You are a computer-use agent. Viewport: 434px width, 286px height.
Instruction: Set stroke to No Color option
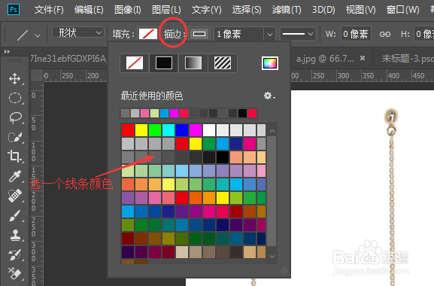tap(135, 63)
